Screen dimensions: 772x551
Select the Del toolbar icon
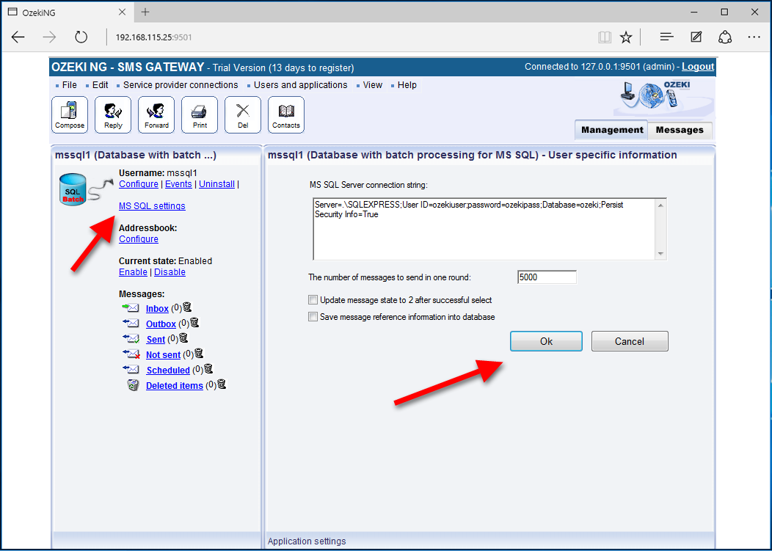(x=242, y=114)
